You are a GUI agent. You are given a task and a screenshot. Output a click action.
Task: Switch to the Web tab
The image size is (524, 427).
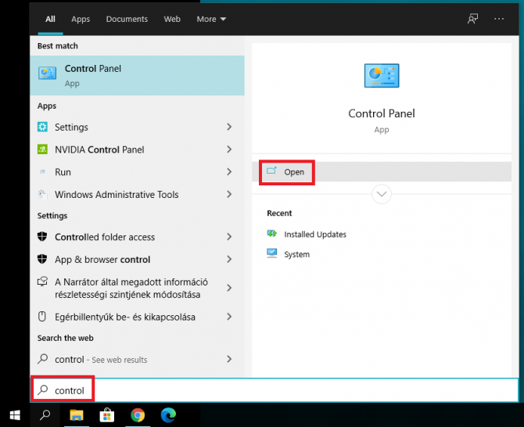point(172,19)
